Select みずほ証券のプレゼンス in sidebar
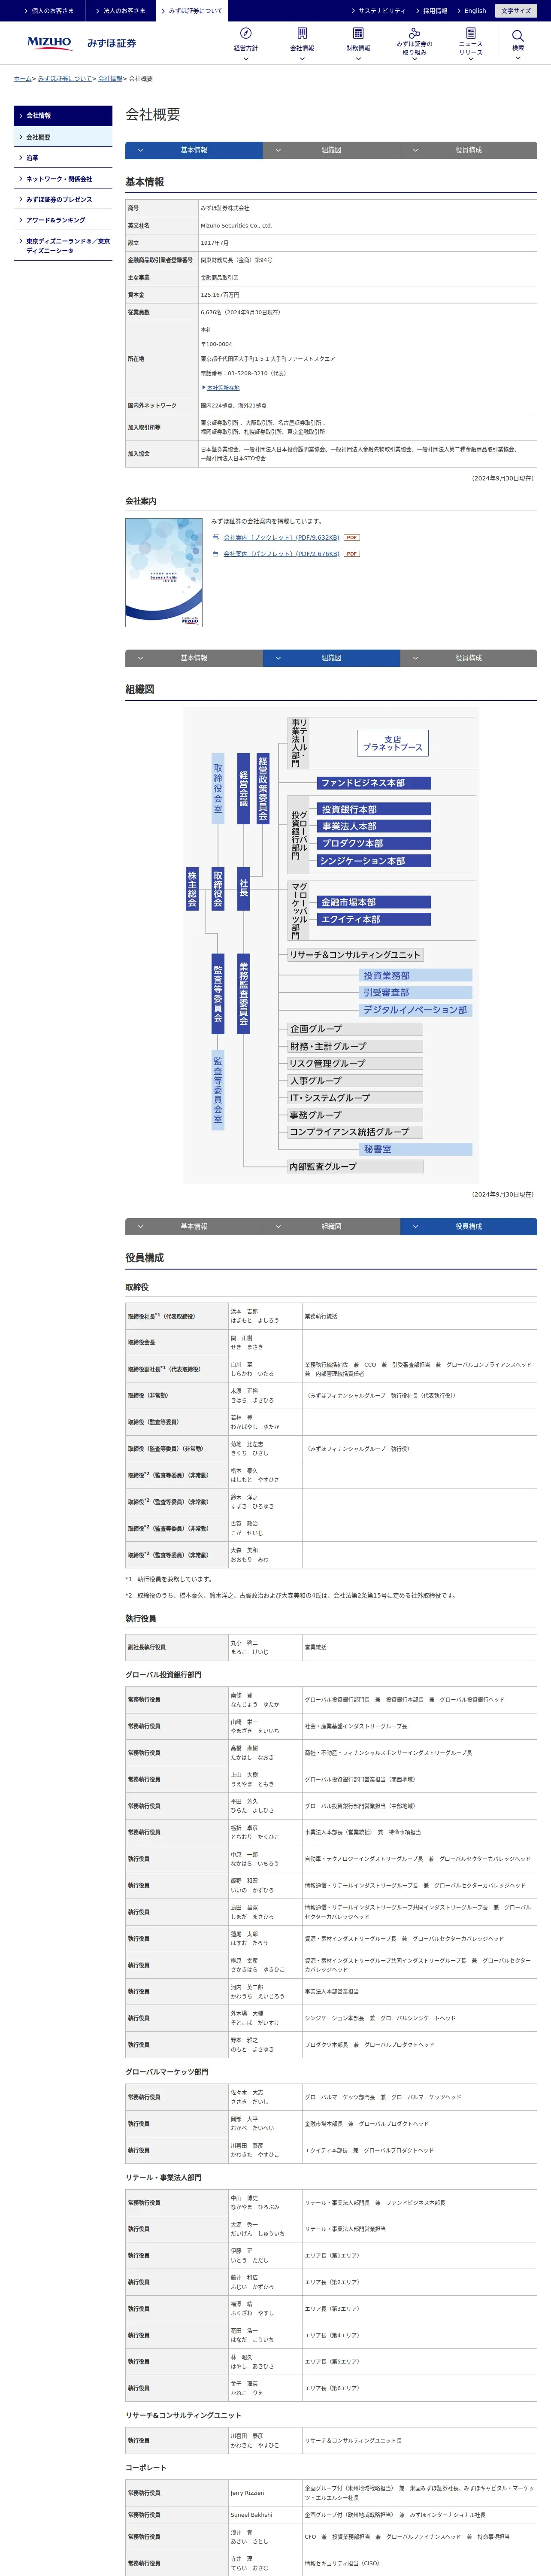This screenshot has height=2576, width=551. [x=63, y=199]
